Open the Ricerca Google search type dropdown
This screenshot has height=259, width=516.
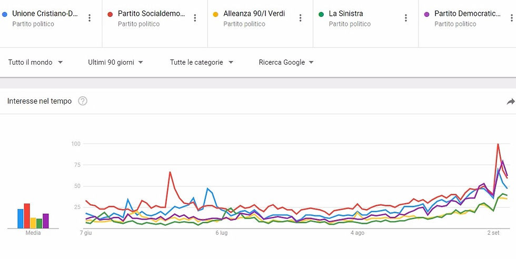coord(286,62)
